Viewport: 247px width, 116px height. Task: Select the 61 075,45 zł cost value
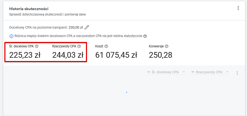click(116, 55)
